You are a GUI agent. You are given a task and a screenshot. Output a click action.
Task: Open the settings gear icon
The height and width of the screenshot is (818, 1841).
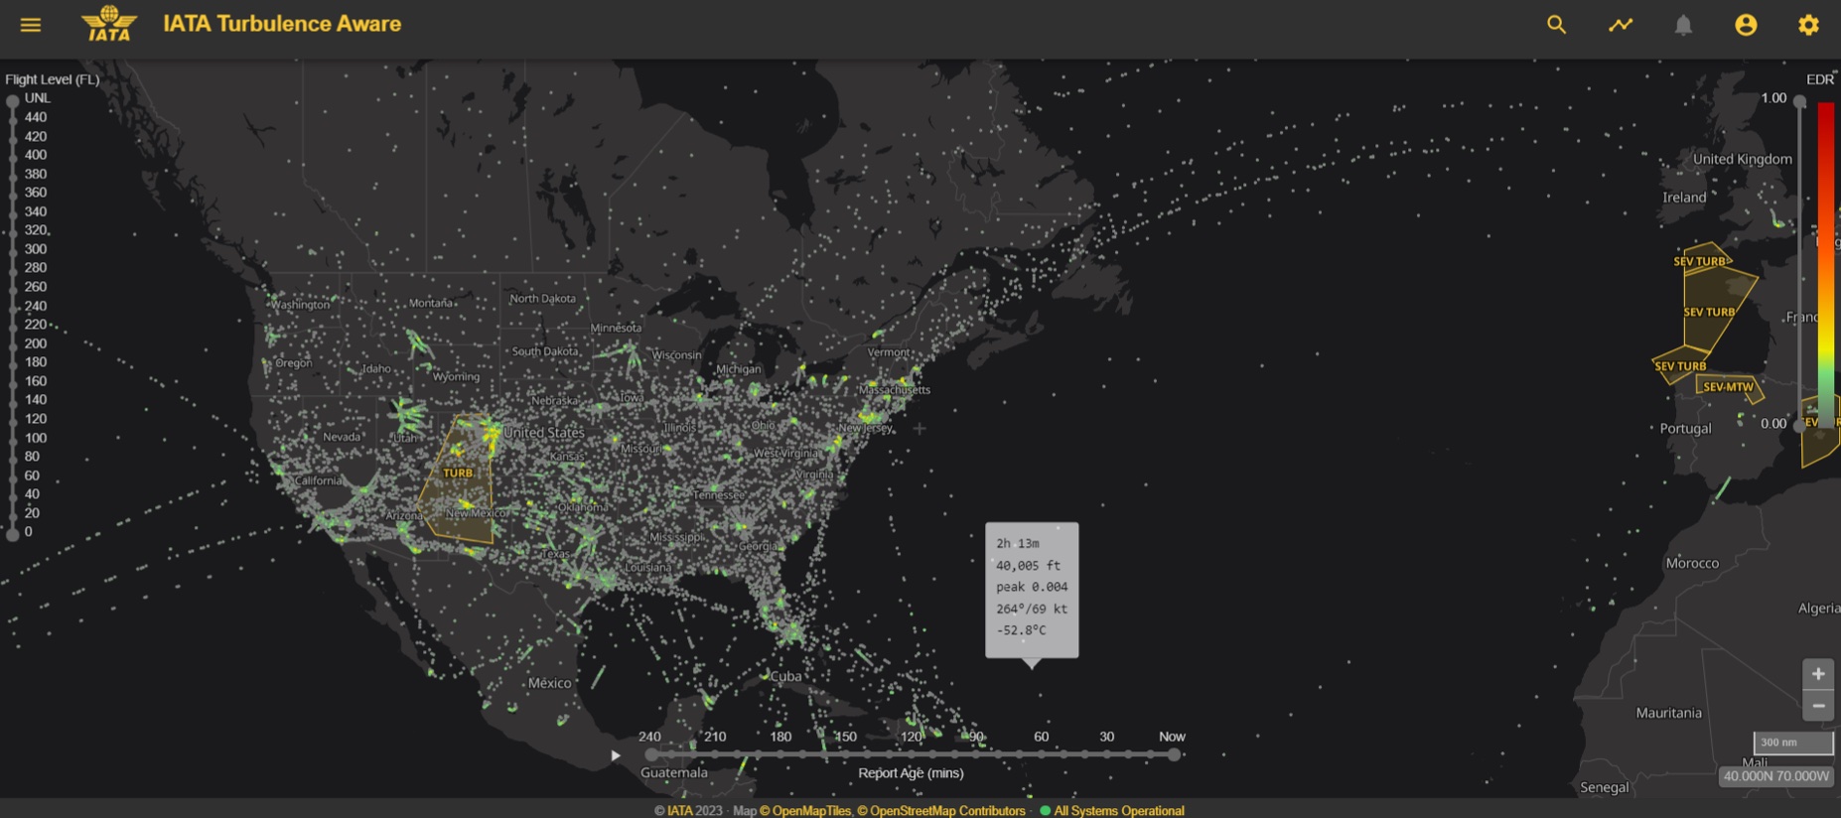tap(1808, 25)
